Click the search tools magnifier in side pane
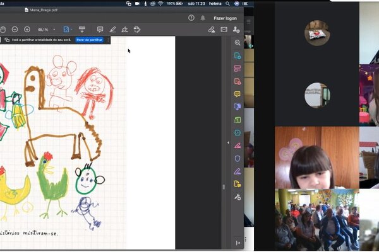The image size is (379, 252). (238, 43)
